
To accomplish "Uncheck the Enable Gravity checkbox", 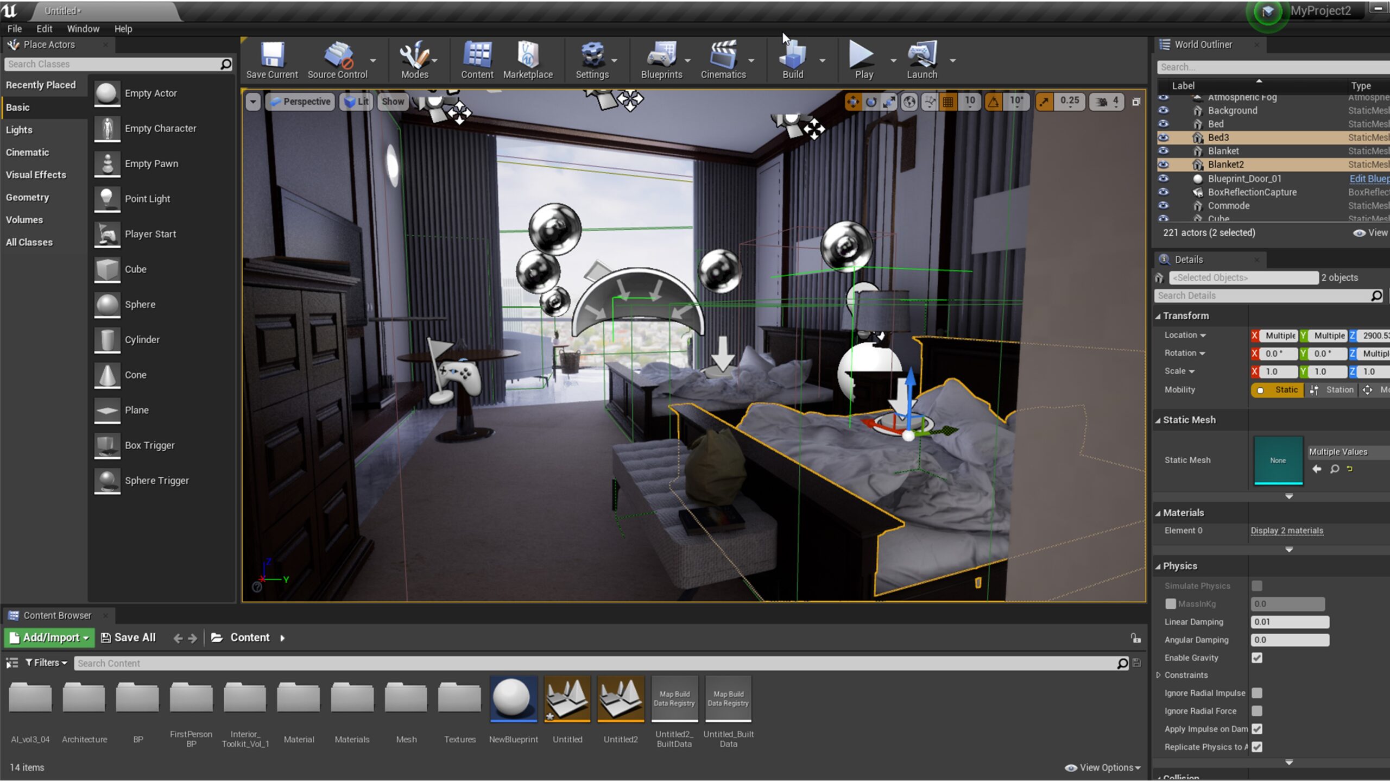I will coord(1257,658).
